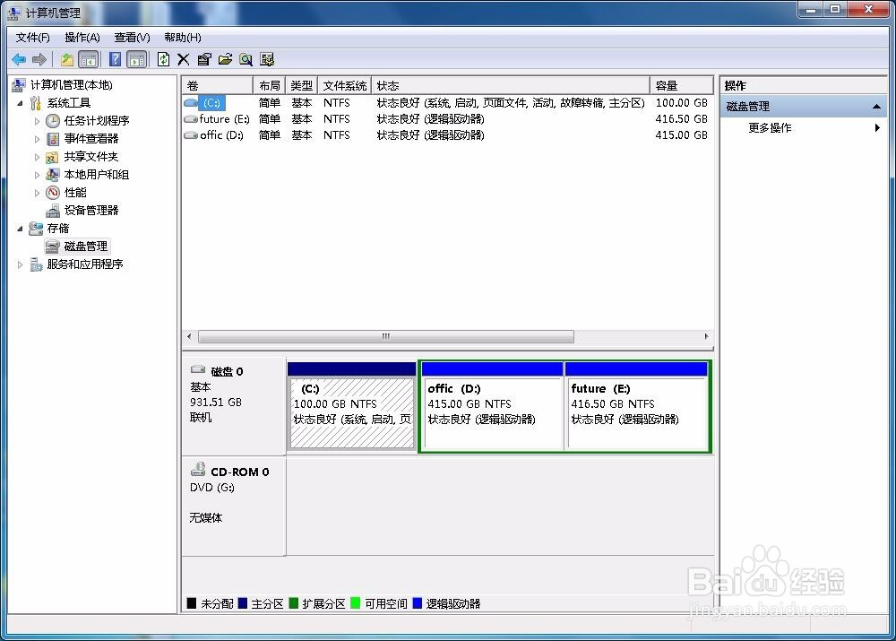This screenshot has height=641, width=896.
Task: Click the 未分配 black legend swatch
Action: tap(192, 603)
